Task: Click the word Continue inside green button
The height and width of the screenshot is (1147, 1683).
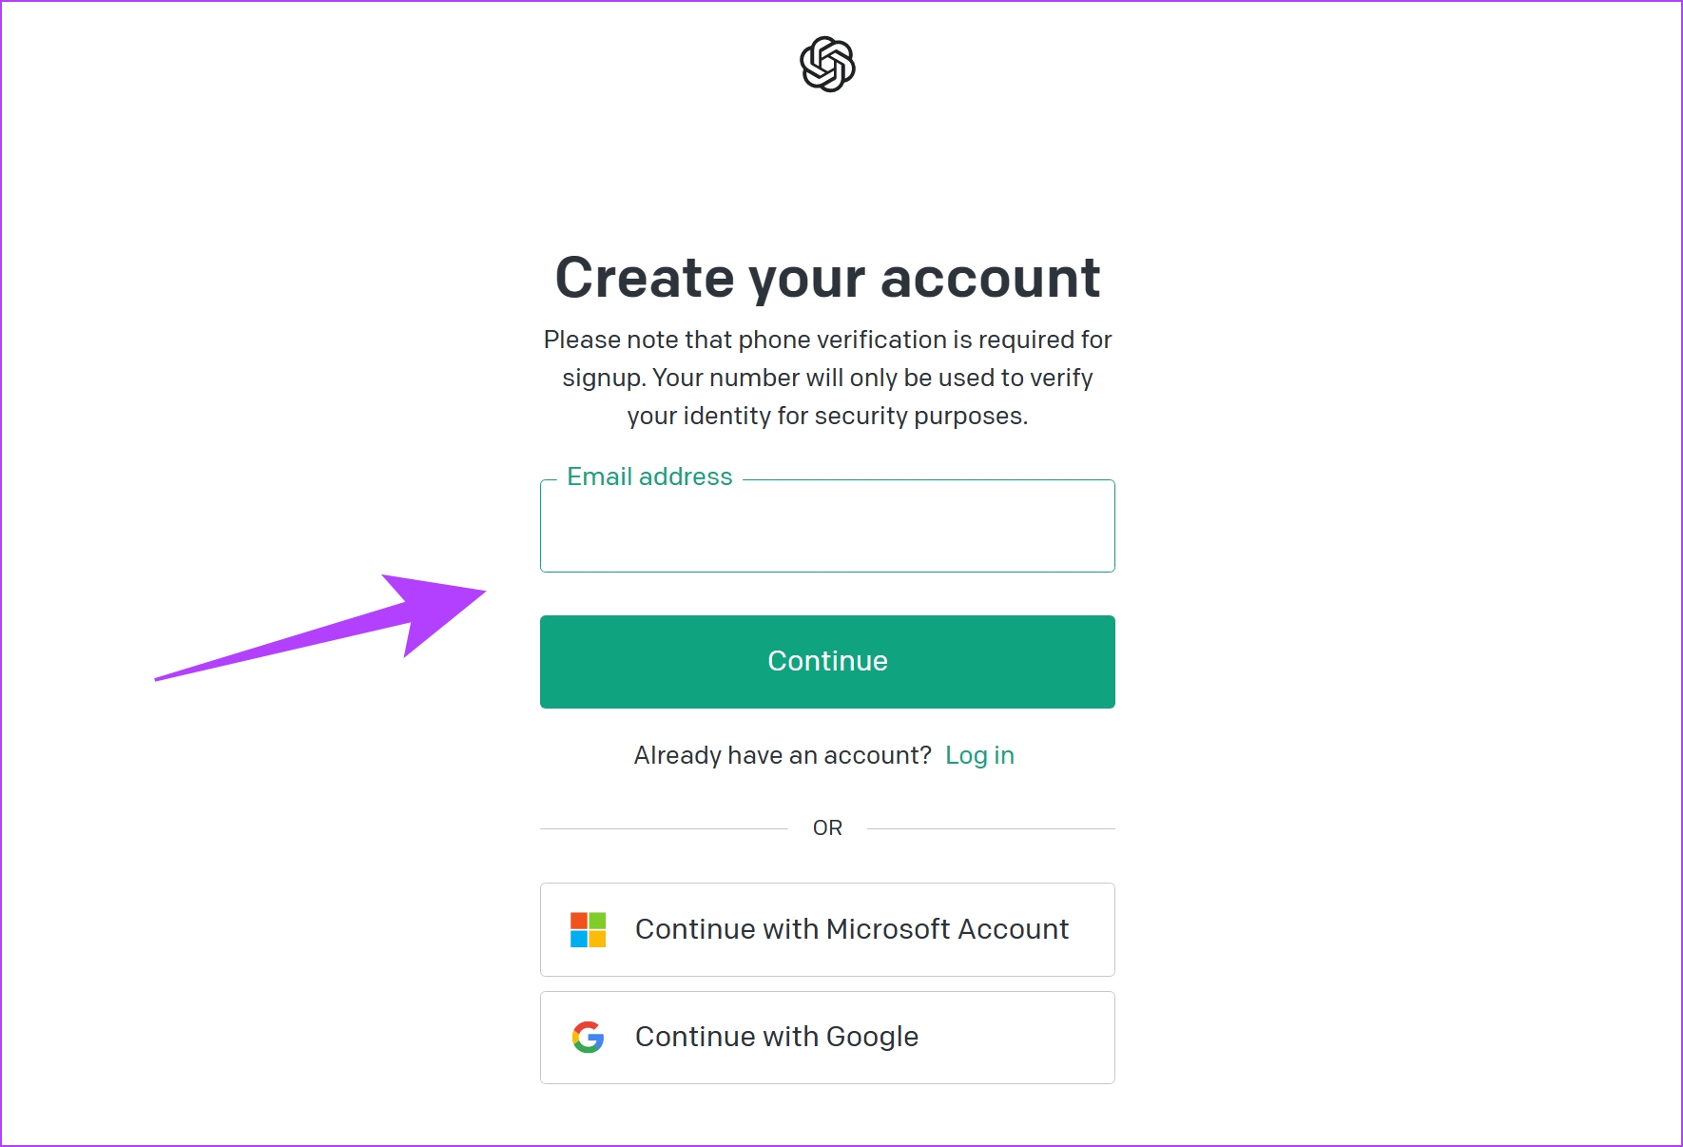Action: [x=827, y=661]
